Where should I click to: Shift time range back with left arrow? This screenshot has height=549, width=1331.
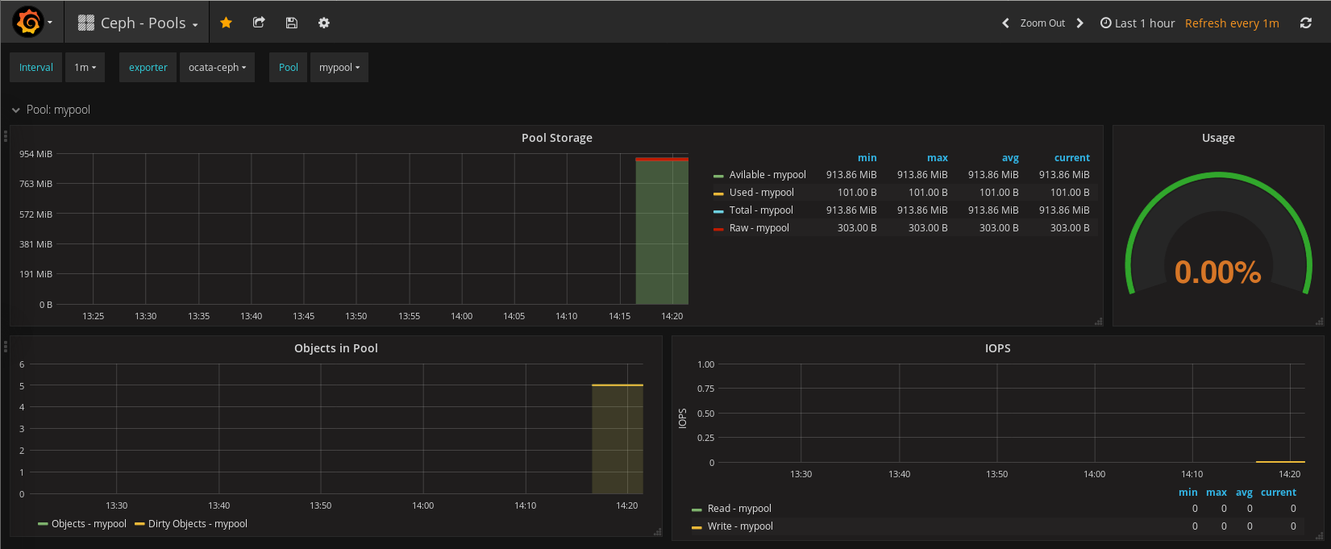1005,23
